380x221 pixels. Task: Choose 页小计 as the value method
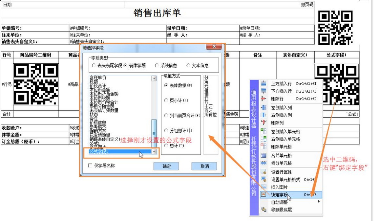point(166,100)
